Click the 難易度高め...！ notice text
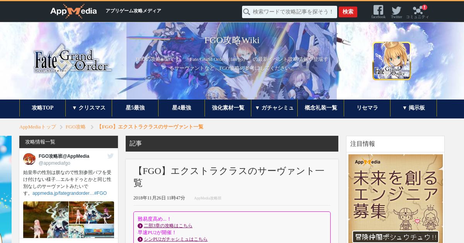 [x=154, y=219]
